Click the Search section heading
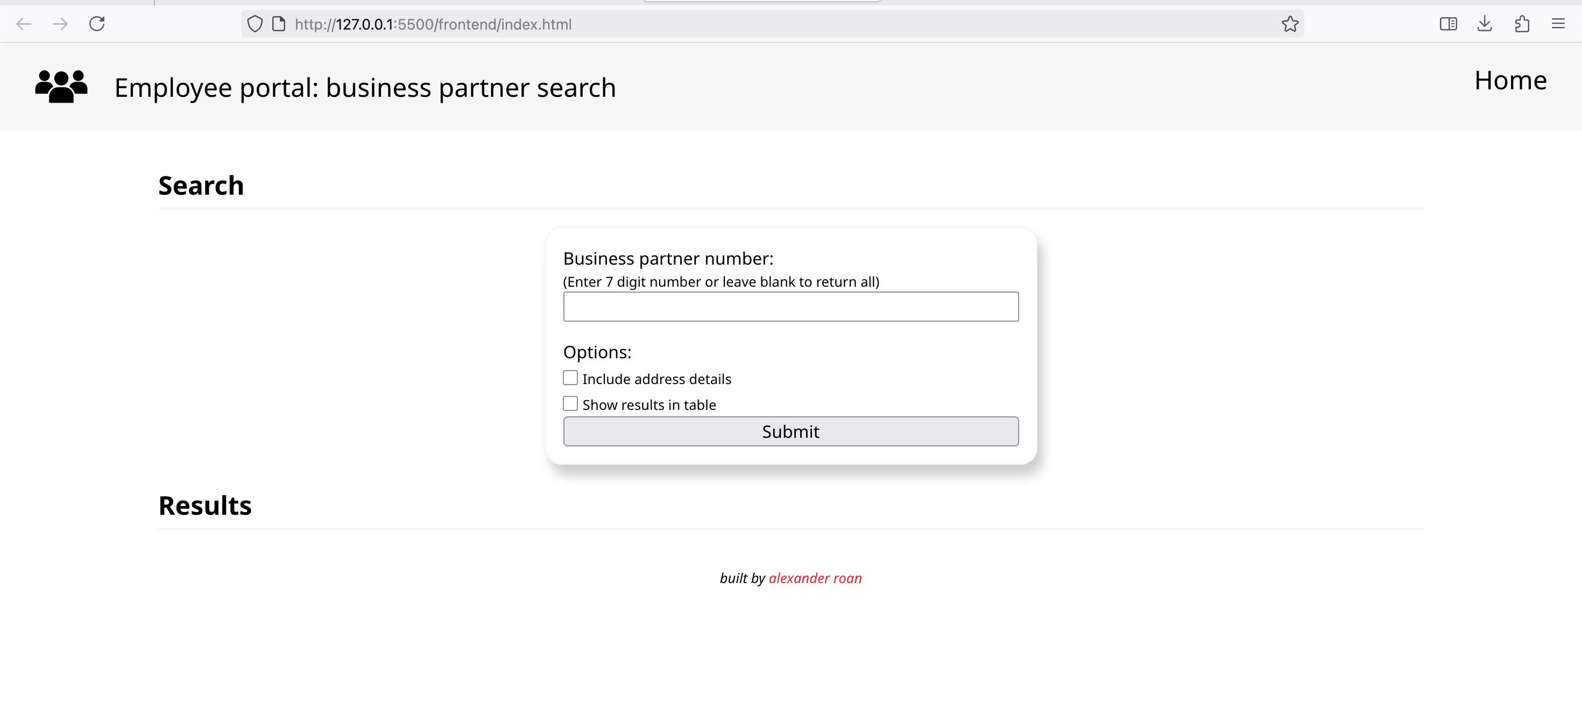Screen dimensions: 1582x724 point(201,186)
